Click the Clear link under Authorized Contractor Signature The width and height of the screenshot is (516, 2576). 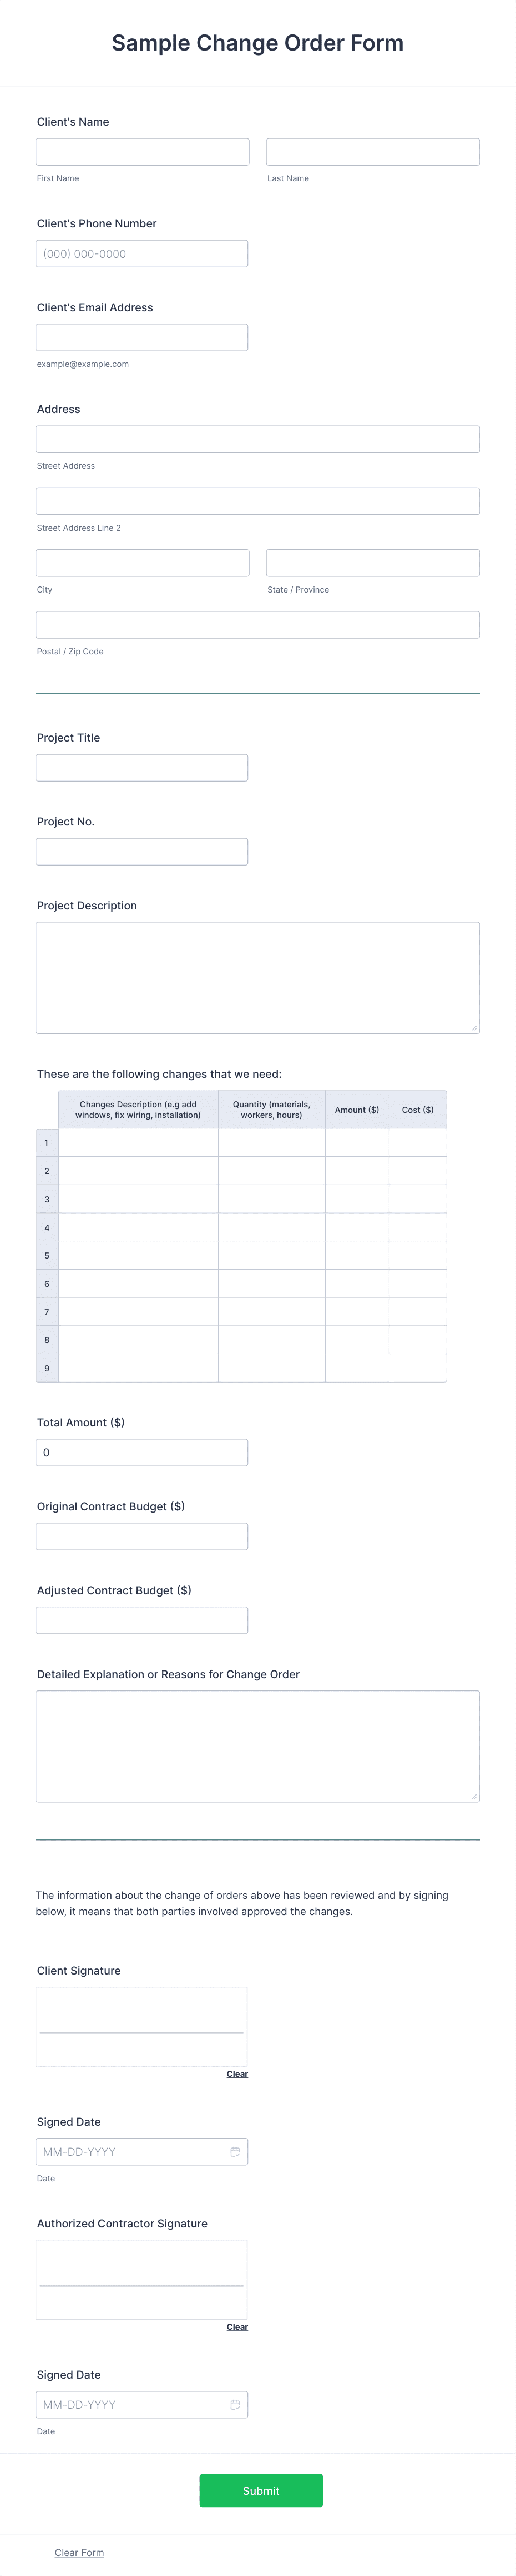pos(237,2326)
